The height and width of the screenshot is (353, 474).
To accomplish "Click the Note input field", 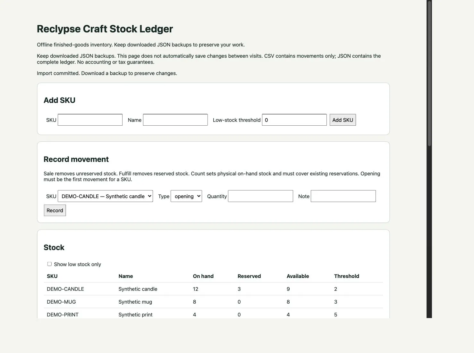I will (343, 196).
